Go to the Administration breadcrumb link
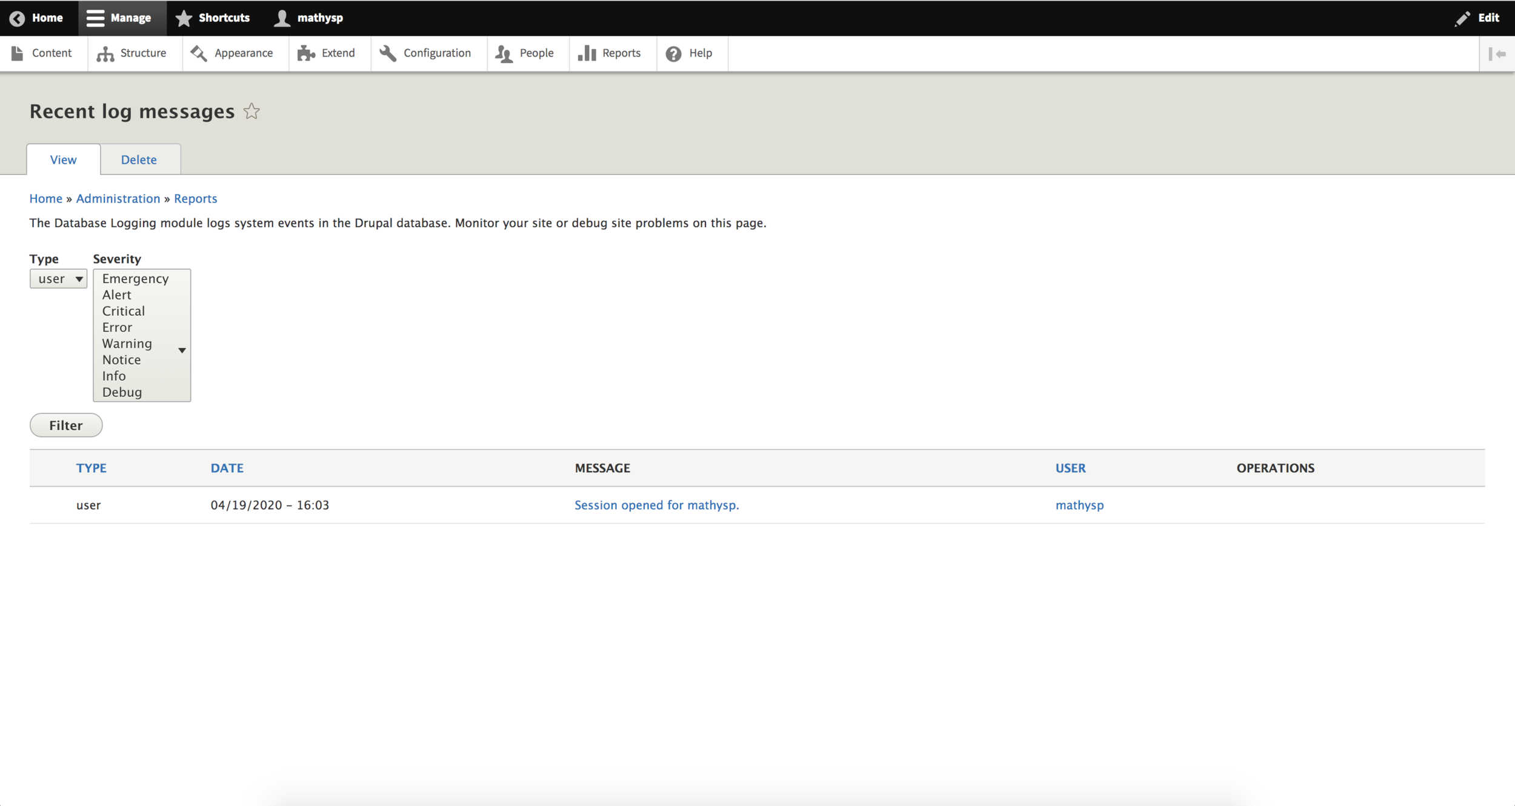1515x806 pixels. coord(118,199)
